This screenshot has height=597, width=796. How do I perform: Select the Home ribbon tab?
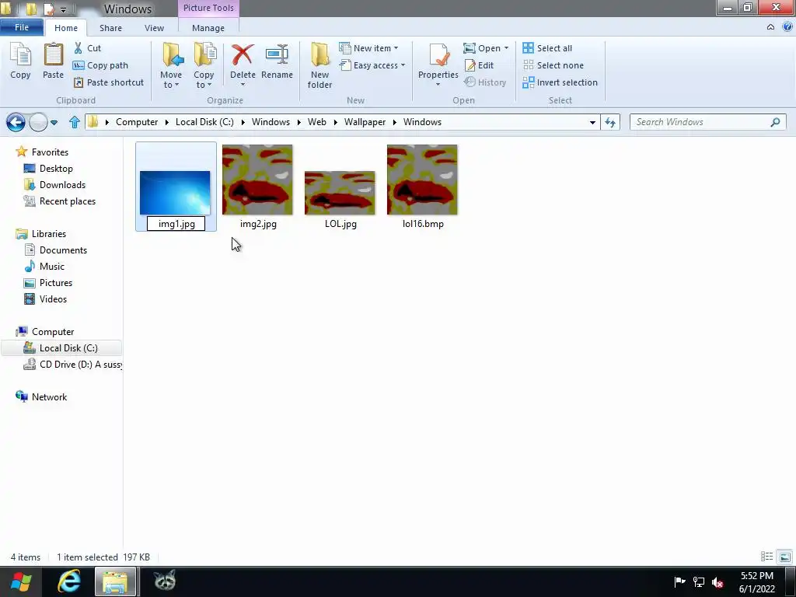tap(66, 28)
